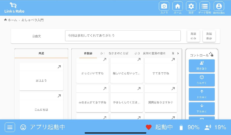Select the 体験会 tab
Screen dimensions: 231x135
coord(88,53)
